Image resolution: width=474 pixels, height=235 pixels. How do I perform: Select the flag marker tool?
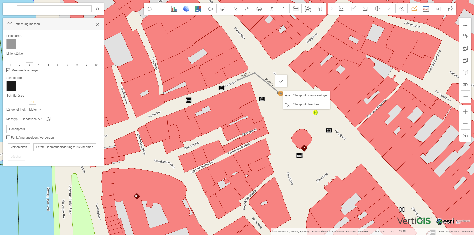point(271,9)
